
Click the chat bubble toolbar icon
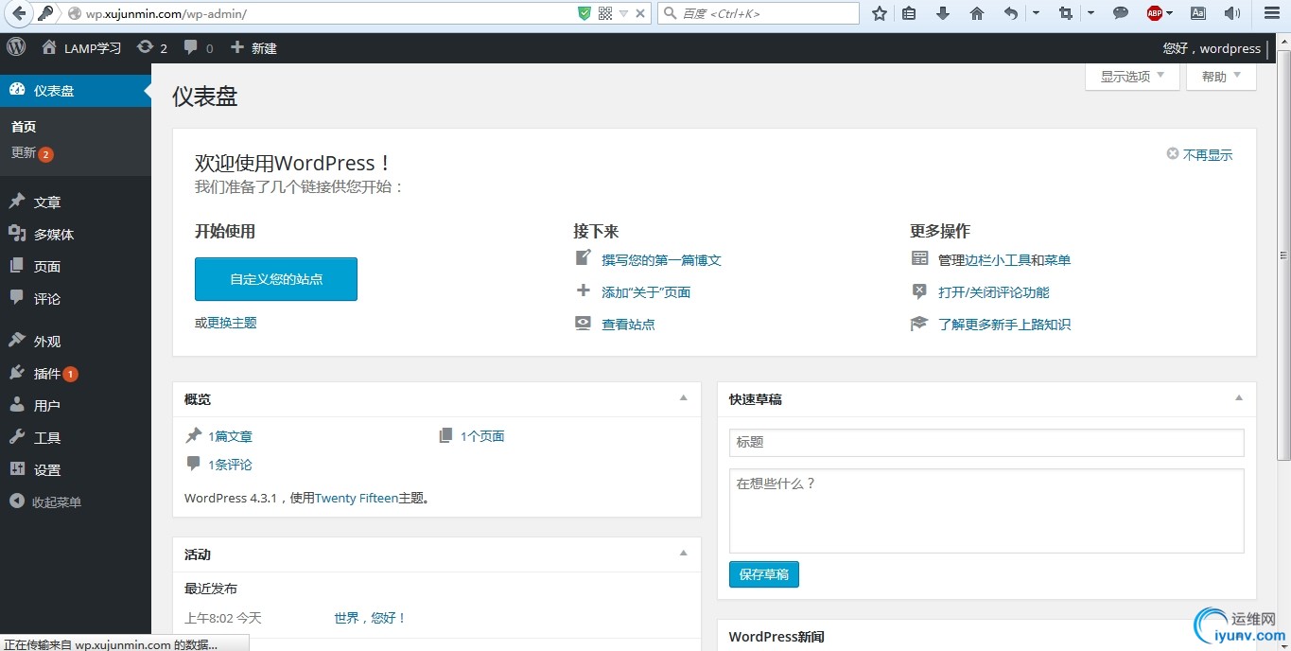1121,13
